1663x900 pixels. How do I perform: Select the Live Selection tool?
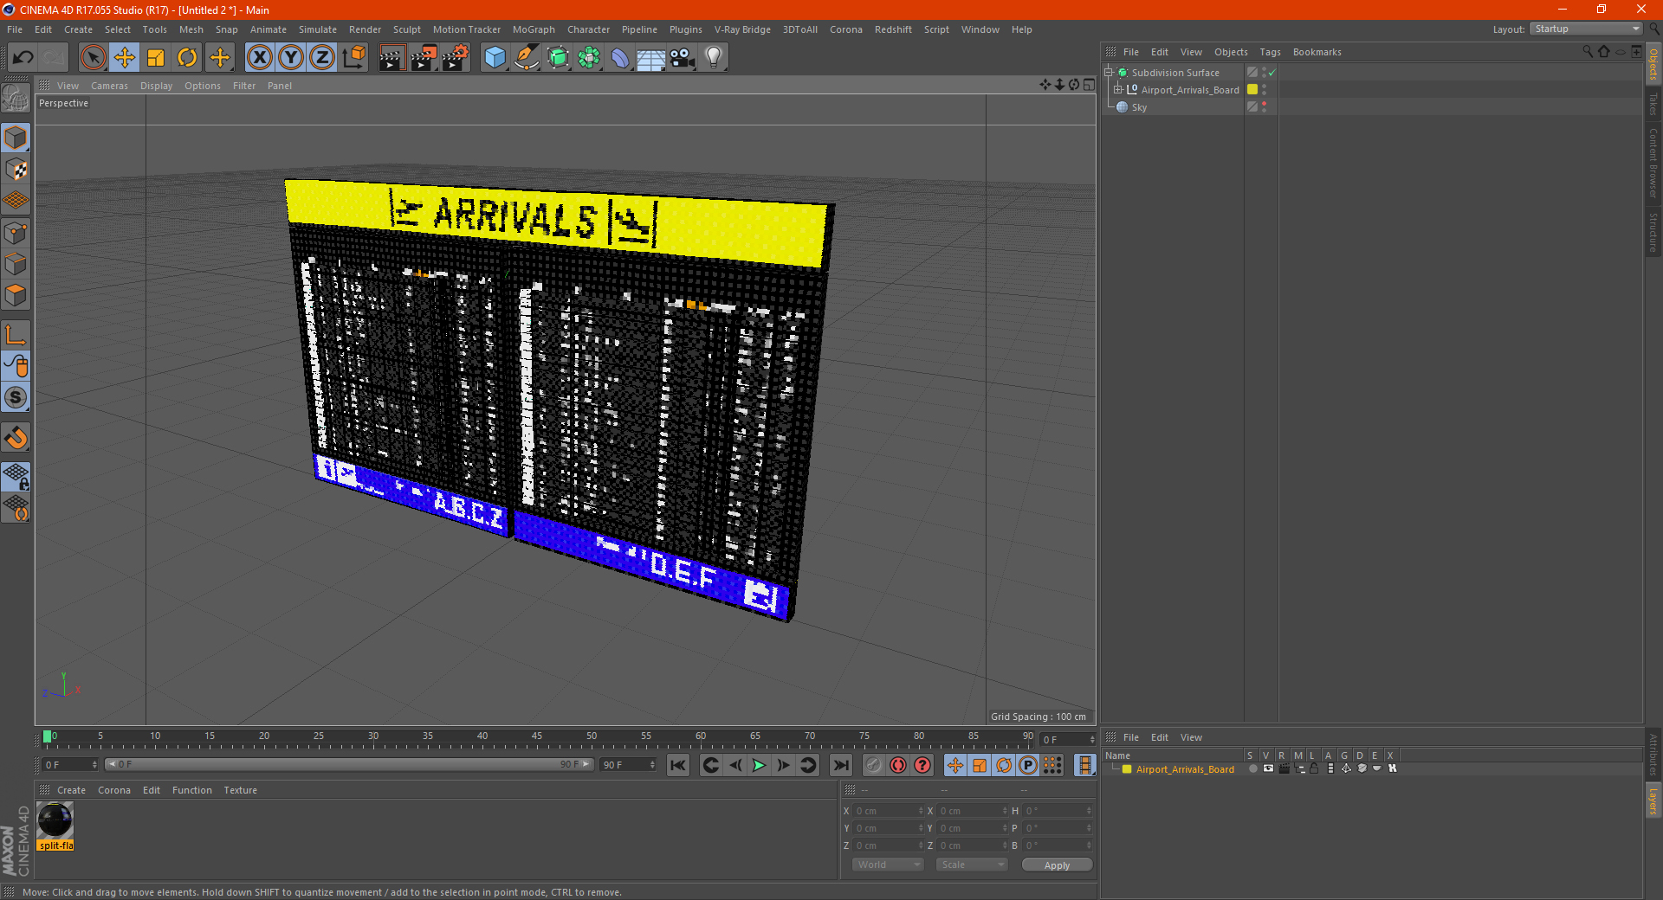pyautogui.click(x=93, y=58)
